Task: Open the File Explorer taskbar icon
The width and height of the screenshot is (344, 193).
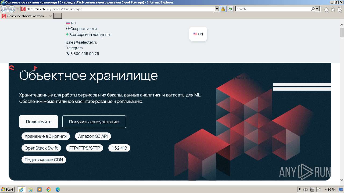Action: pyautogui.click(x=30, y=190)
